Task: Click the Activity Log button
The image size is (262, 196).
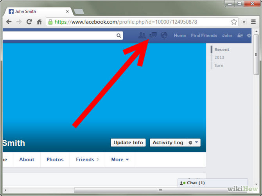Action: 168,143
